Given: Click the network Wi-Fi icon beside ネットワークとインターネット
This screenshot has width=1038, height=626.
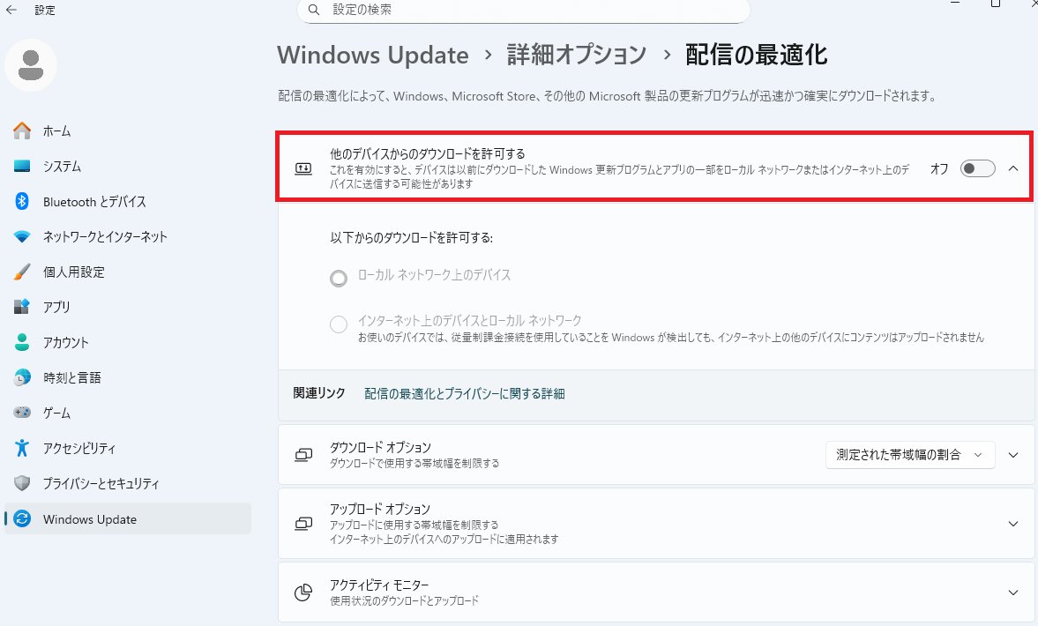Looking at the screenshot, I should point(22,236).
